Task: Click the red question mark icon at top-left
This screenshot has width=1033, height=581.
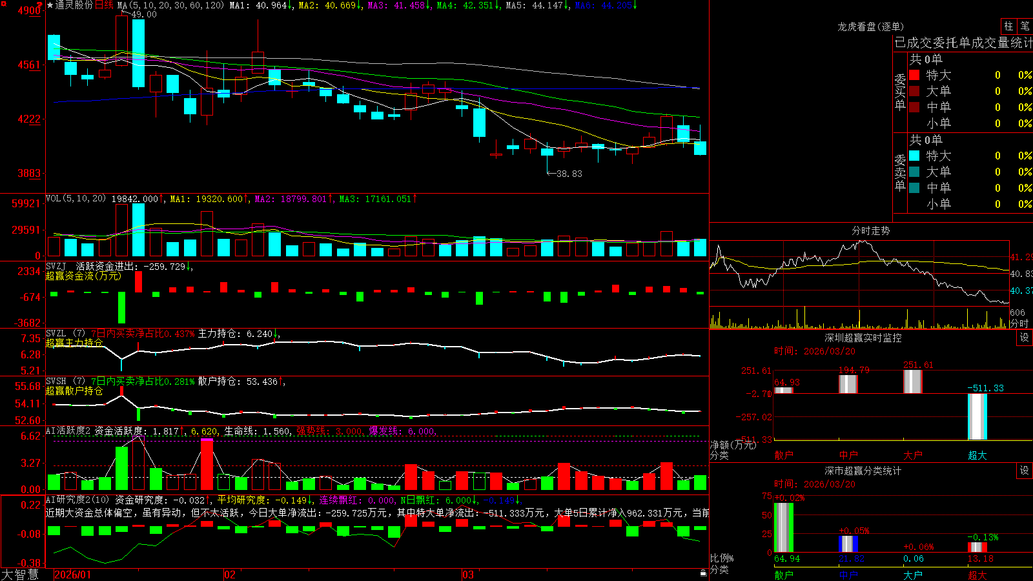Action: pyautogui.click(x=39, y=5)
